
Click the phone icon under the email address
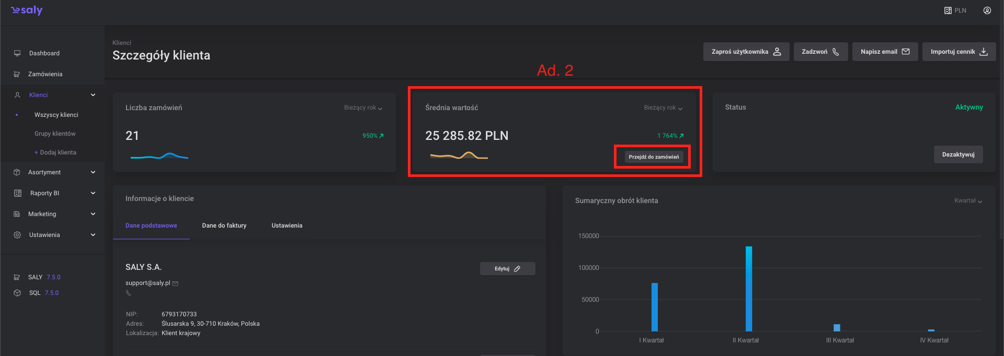click(128, 293)
